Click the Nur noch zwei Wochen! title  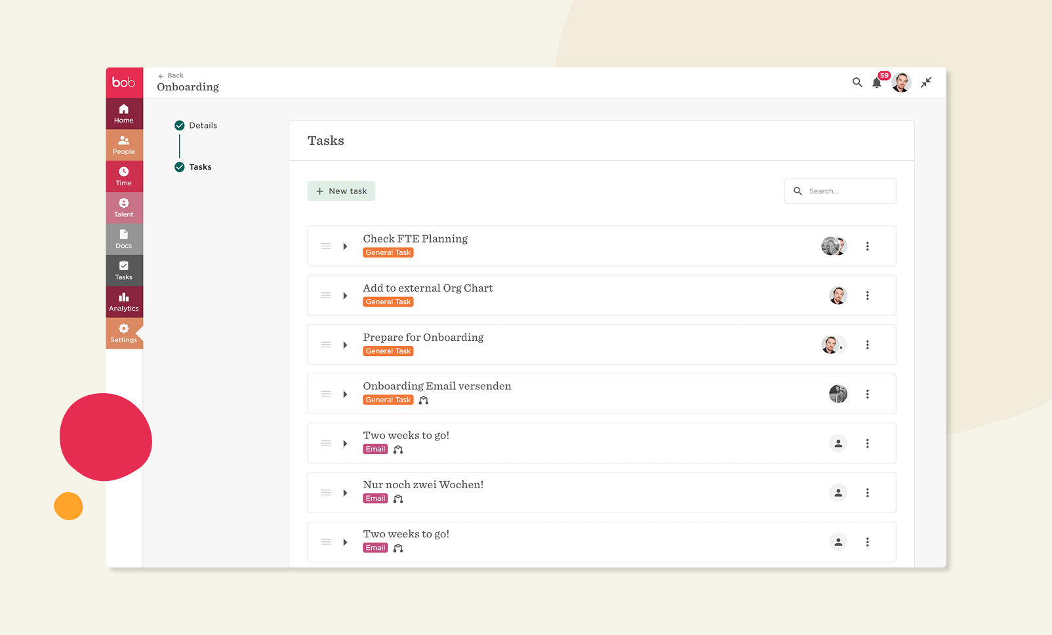coord(423,485)
